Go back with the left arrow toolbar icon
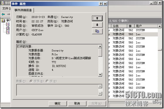The height and width of the screenshot is (109, 164). pyautogui.click(x=3, y=14)
